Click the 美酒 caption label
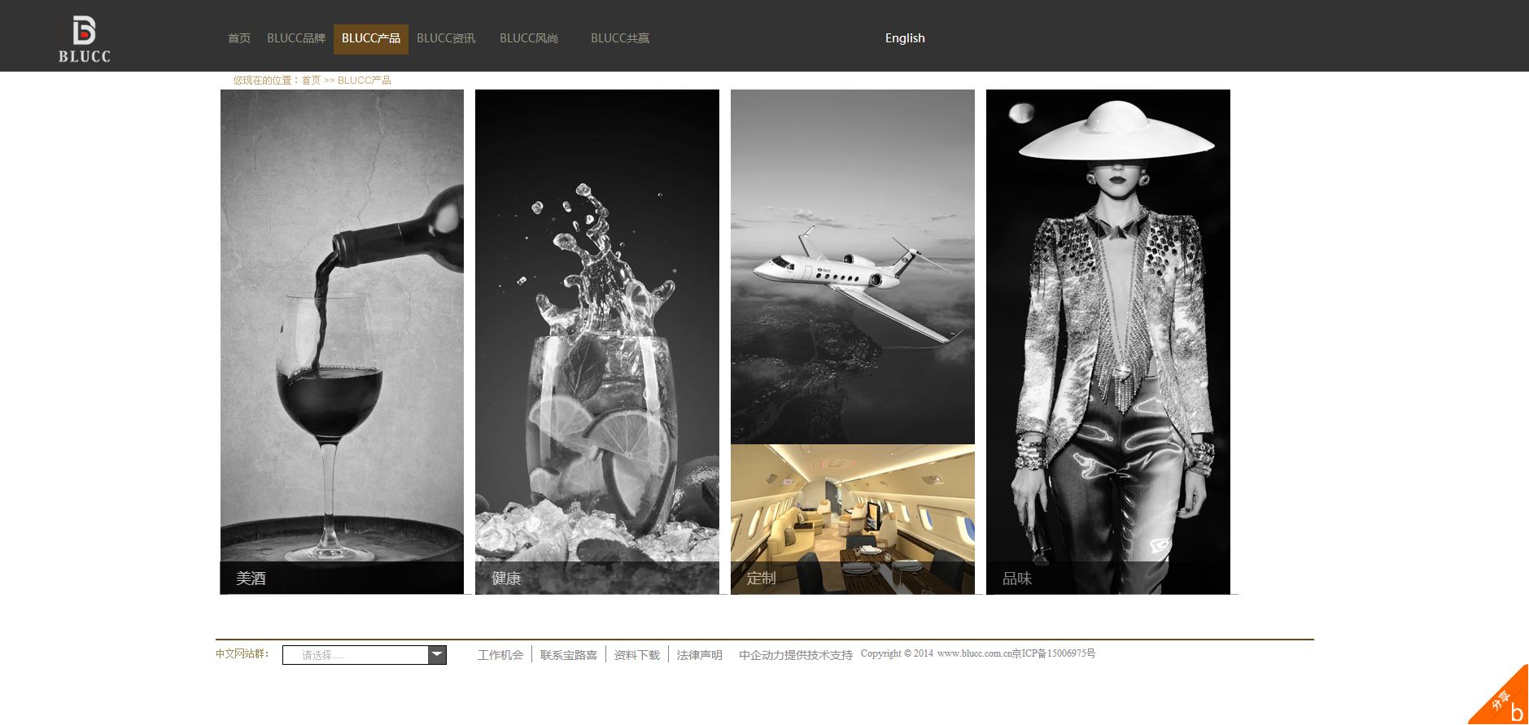The image size is (1529, 725). [x=251, y=579]
